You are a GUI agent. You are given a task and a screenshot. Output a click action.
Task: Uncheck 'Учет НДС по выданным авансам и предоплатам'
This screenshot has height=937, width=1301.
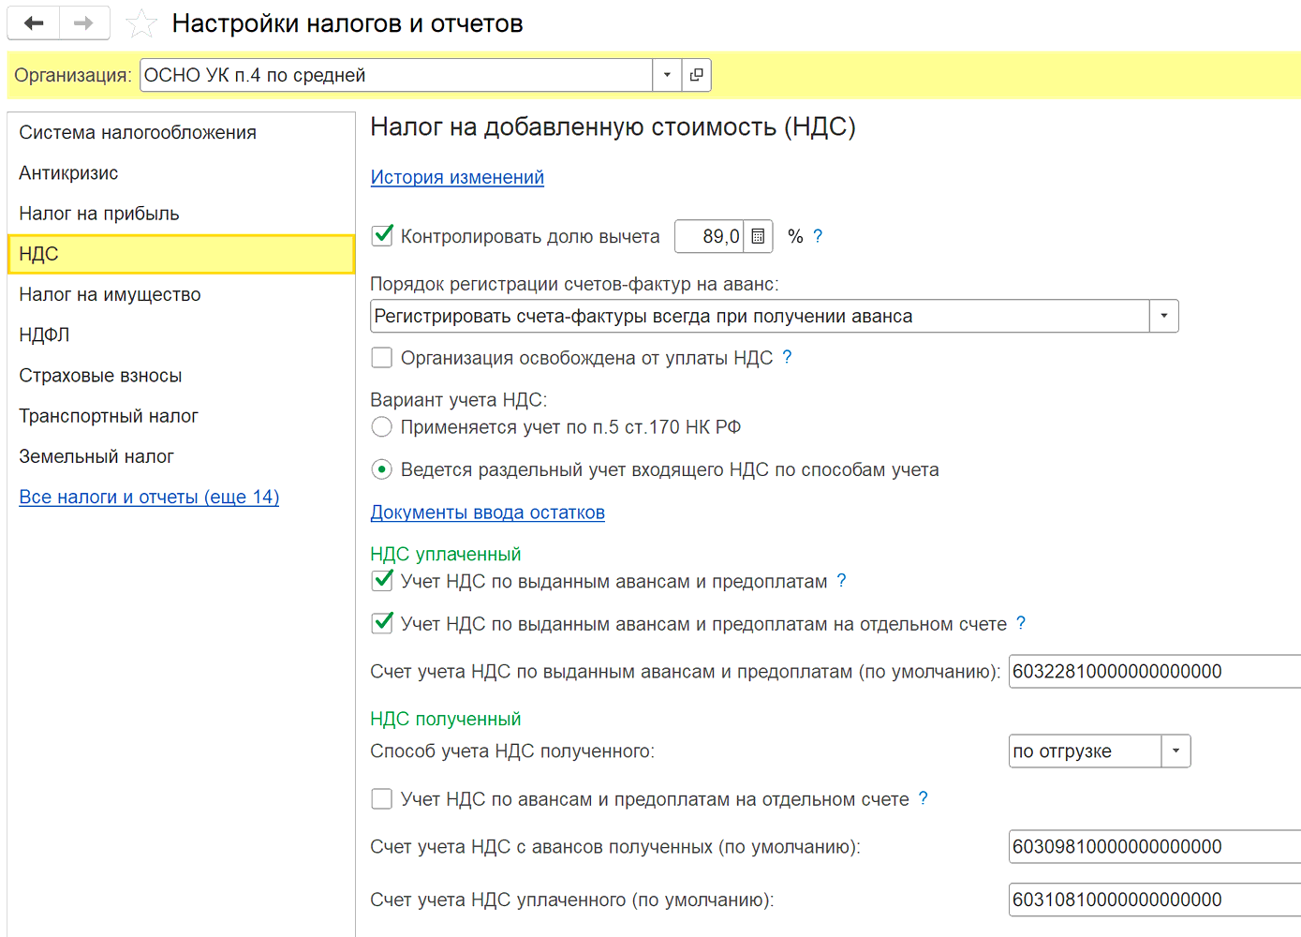click(382, 581)
